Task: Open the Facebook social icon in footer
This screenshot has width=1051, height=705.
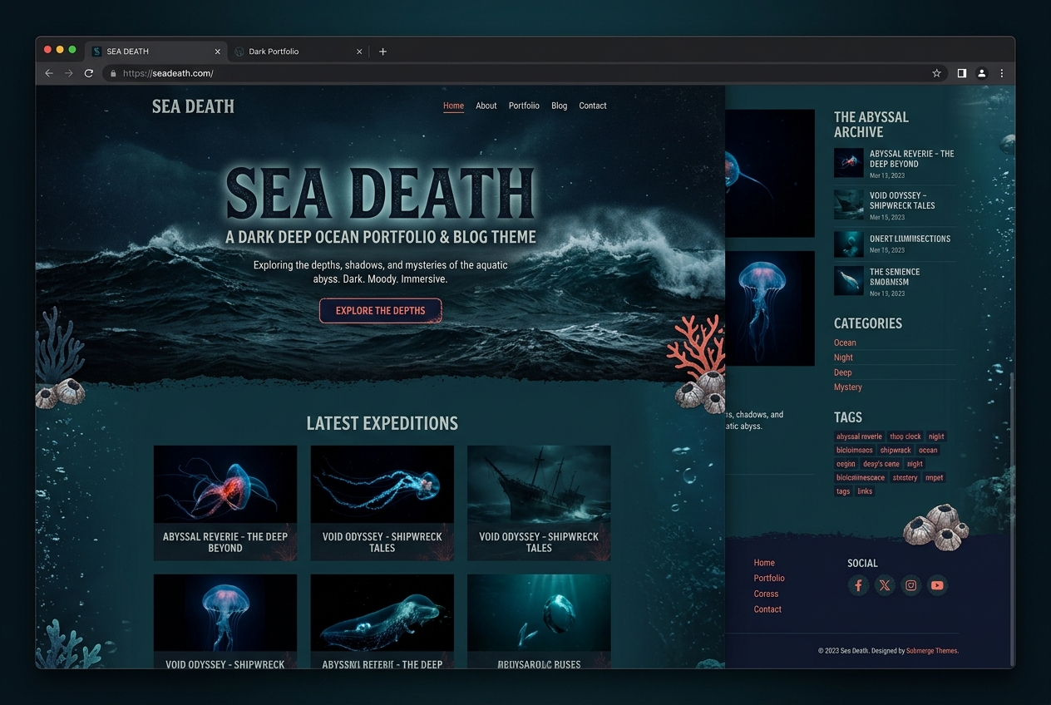Action: [858, 585]
